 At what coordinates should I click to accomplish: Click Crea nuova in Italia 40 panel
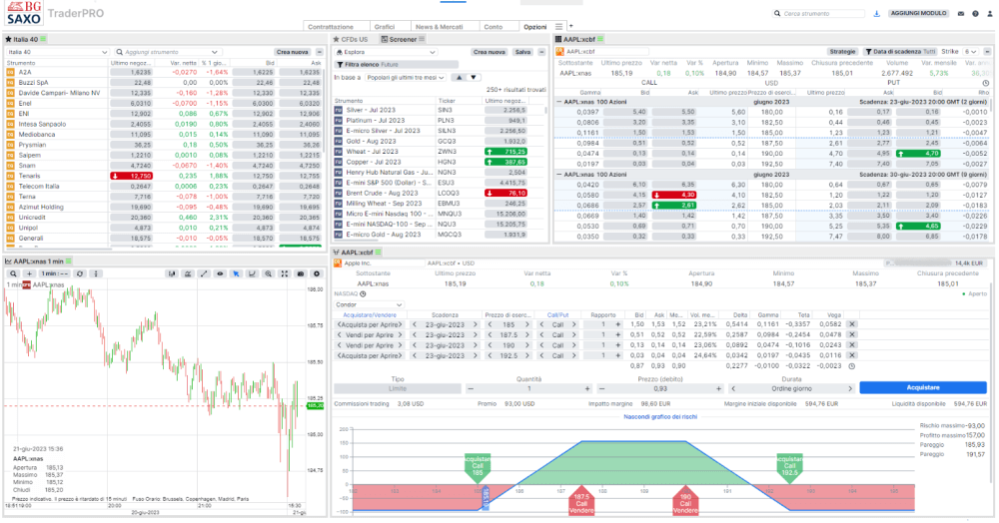pos(293,52)
